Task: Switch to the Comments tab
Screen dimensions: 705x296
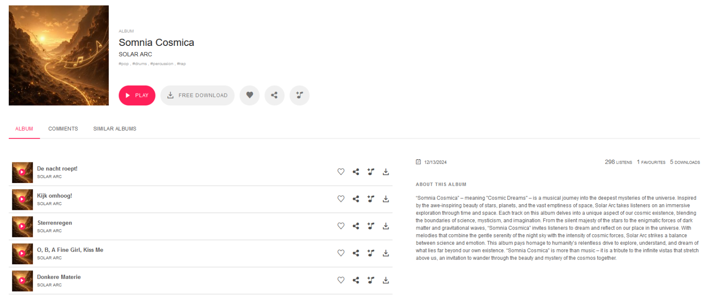Action: (63, 129)
